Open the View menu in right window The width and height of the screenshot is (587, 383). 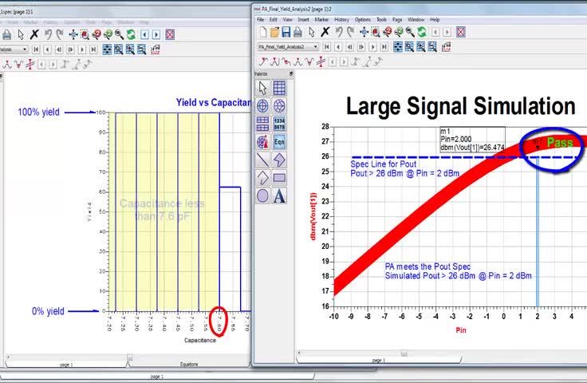287,19
